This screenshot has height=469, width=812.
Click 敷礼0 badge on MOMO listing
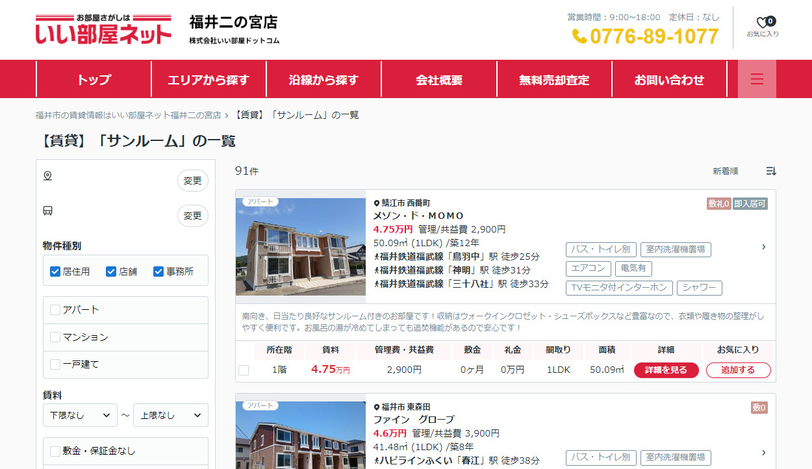719,204
